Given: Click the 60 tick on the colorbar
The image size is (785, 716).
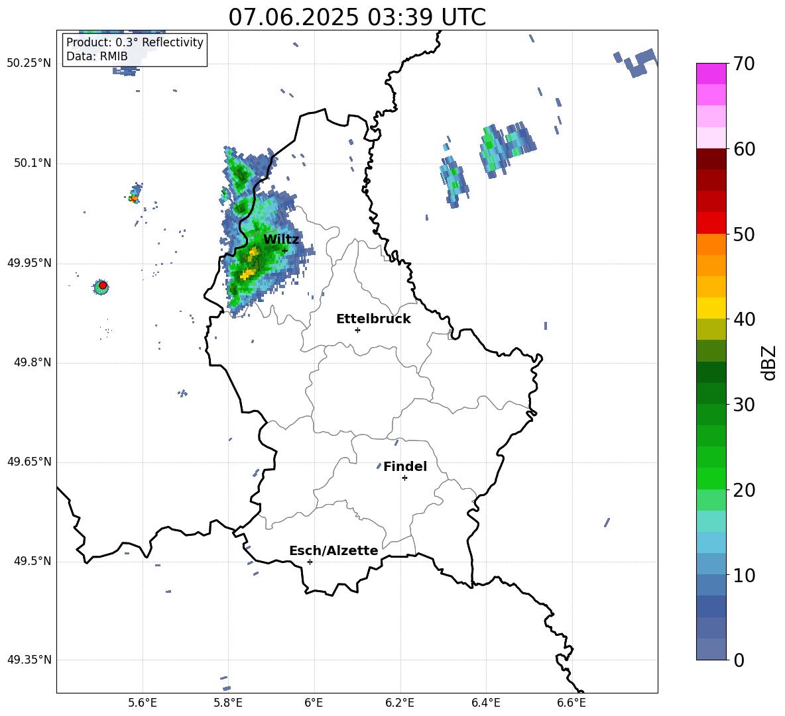Looking at the screenshot, I should coord(744,149).
